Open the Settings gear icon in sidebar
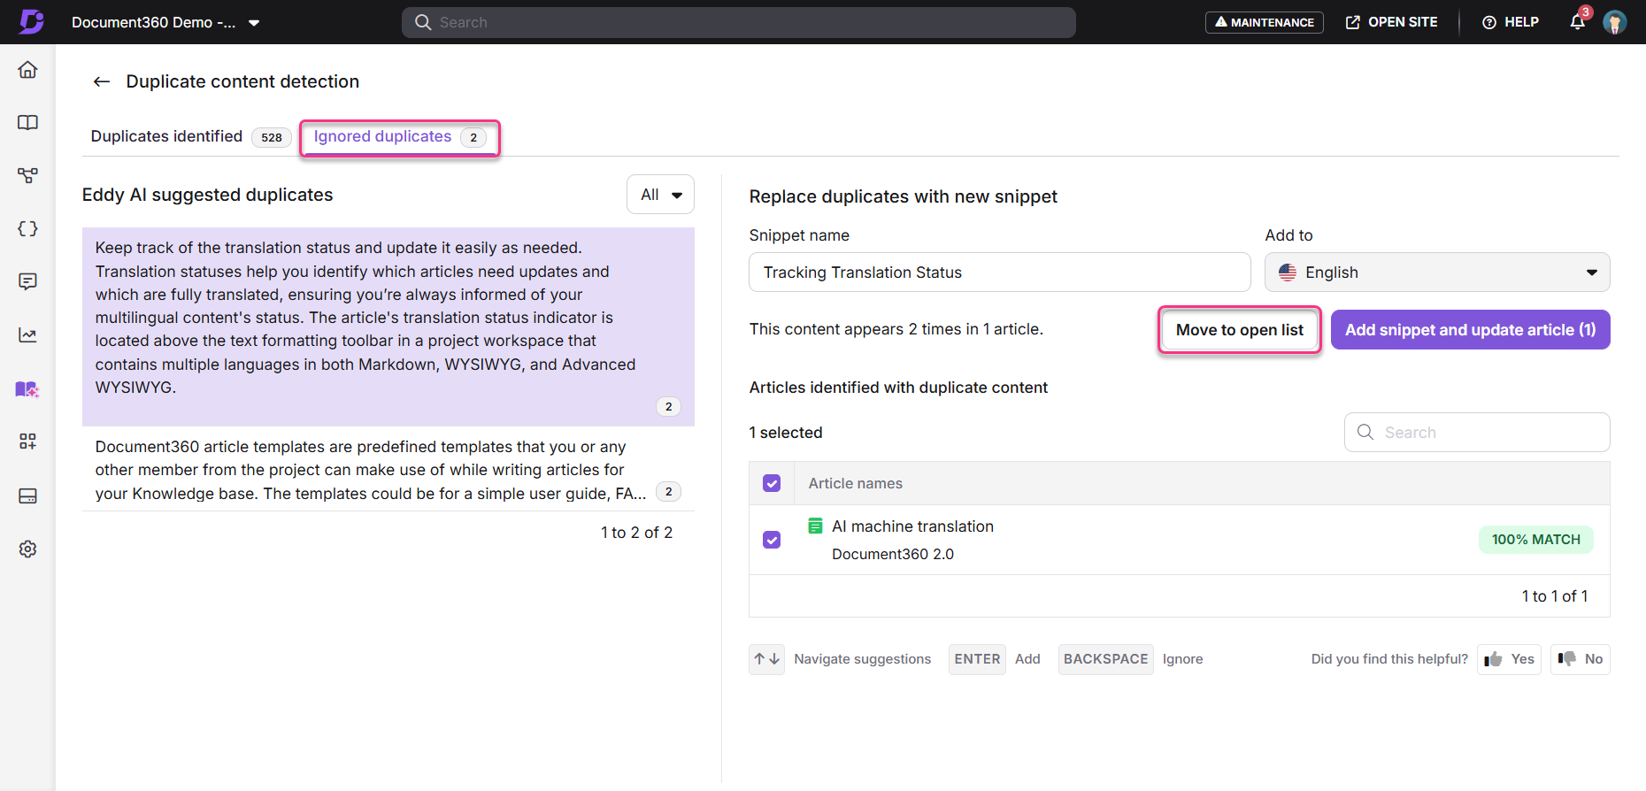 [27, 549]
